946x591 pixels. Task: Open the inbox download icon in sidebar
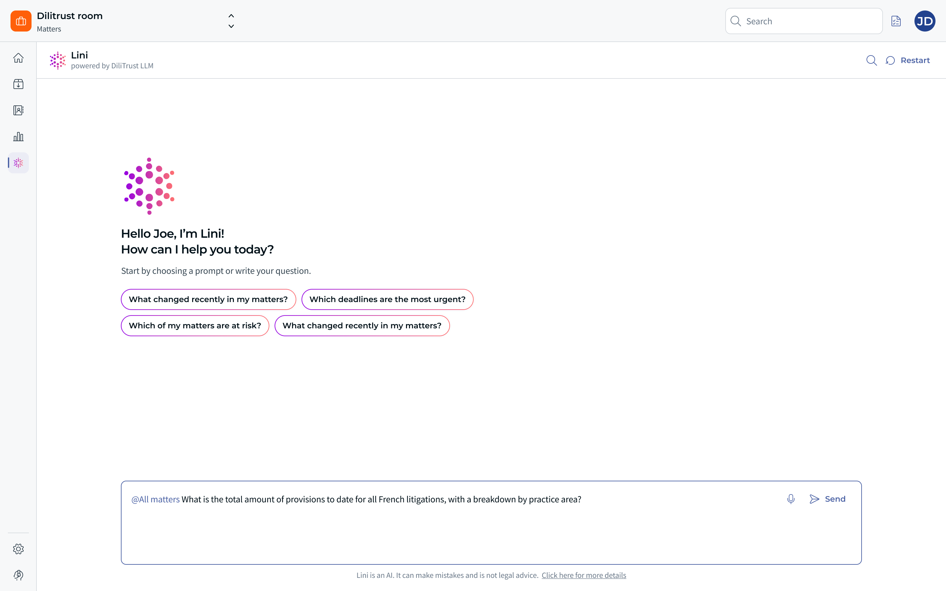tap(18, 84)
